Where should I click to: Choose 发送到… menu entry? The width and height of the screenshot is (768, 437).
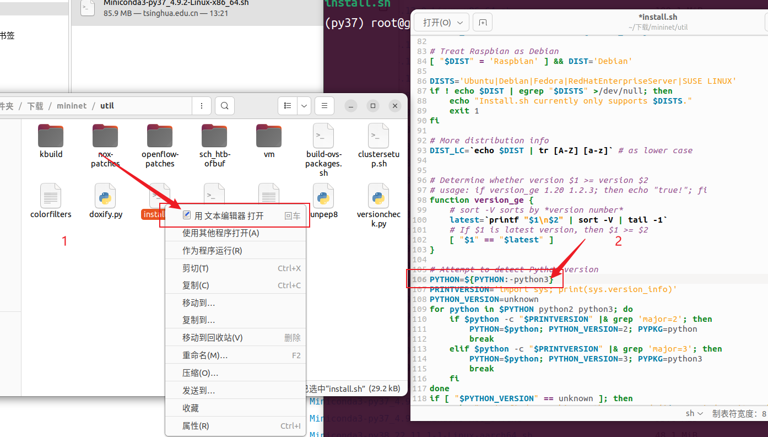tap(235, 391)
